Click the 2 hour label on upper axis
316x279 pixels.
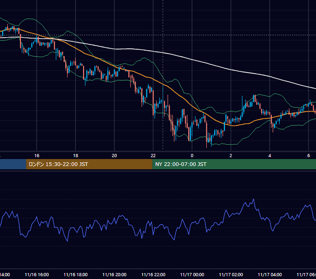[x=231, y=156]
